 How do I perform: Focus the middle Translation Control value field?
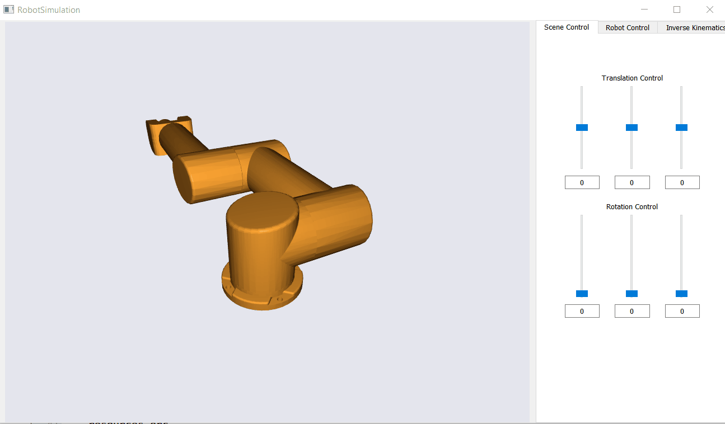pos(632,182)
